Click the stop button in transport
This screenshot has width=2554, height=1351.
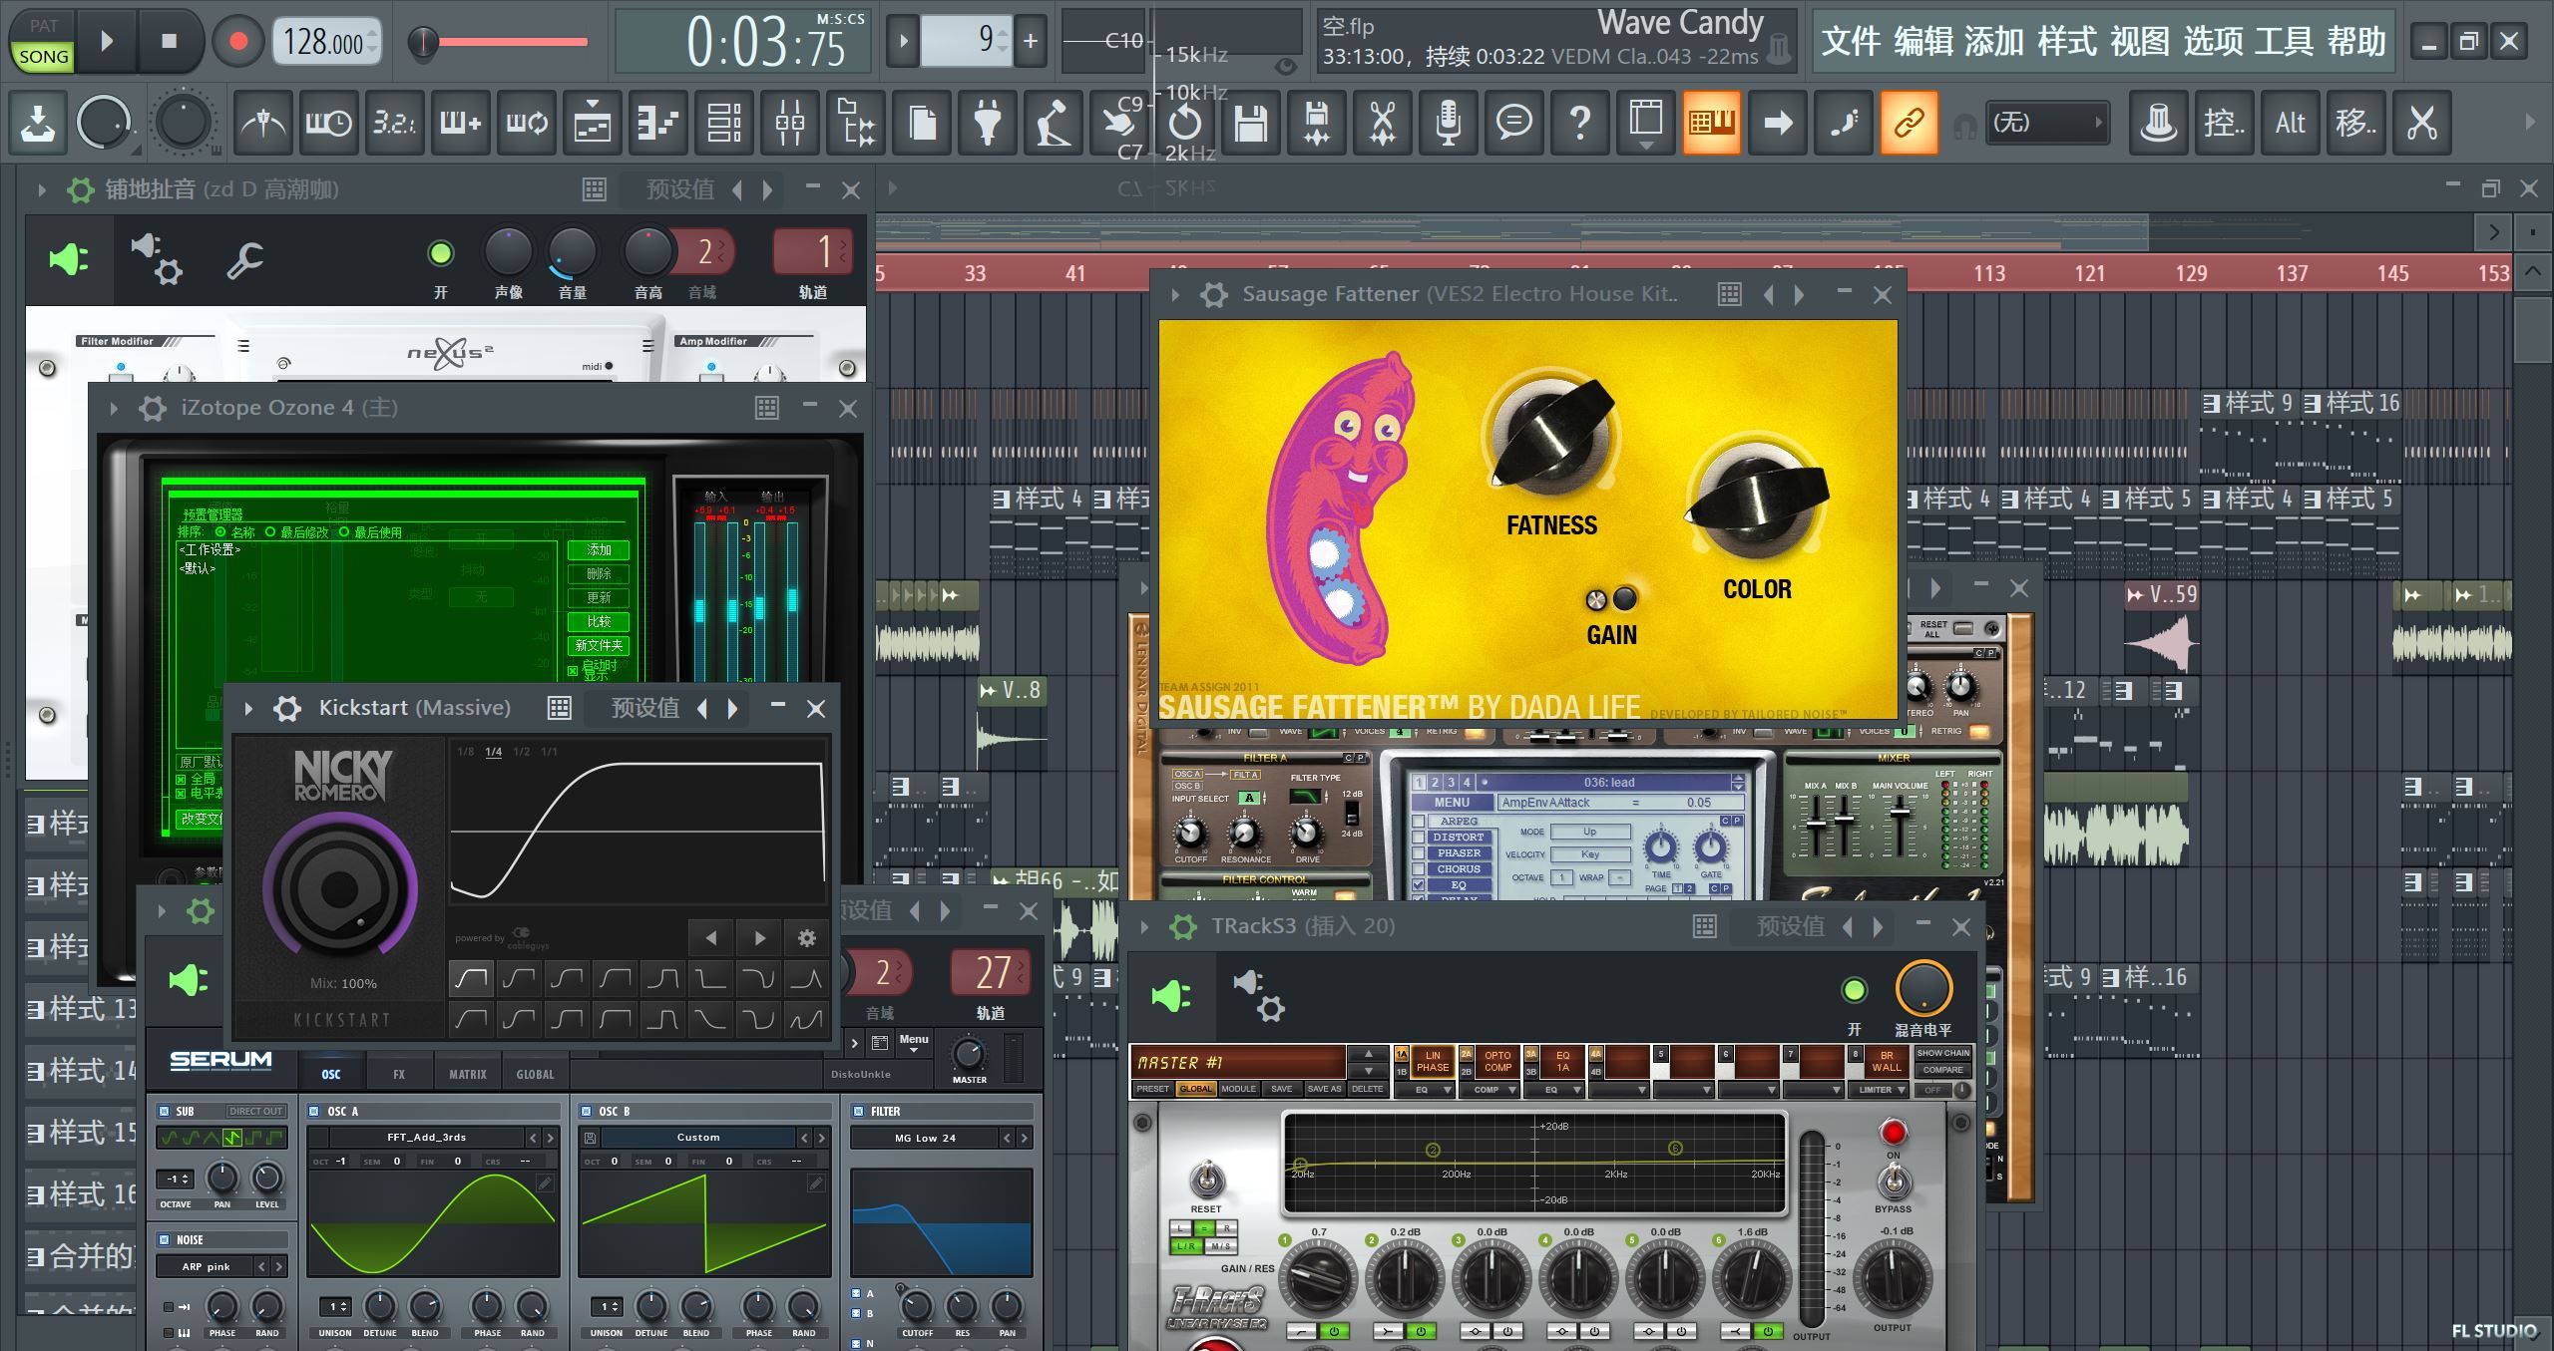169,42
